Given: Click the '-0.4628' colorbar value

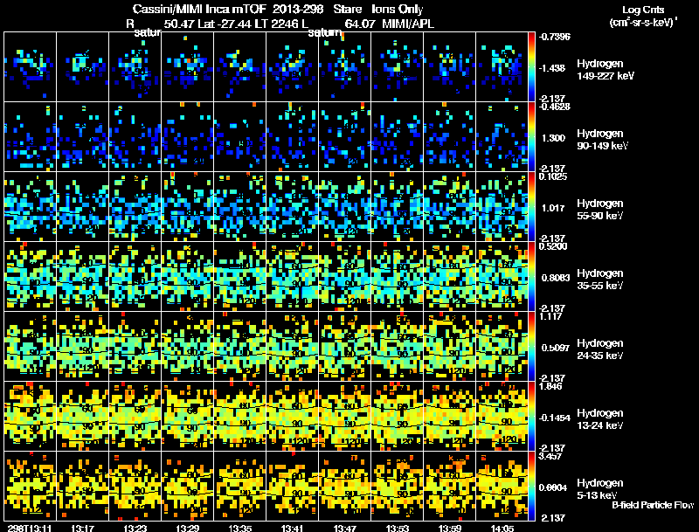Looking at the screenshot, I should [x=554, y=107].
